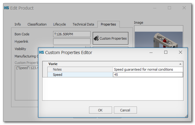
Task: Confirm with the OK button
Action: pos(100,110)
